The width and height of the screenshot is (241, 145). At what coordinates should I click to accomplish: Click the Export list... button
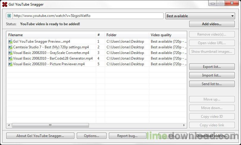tap(212, 67)
